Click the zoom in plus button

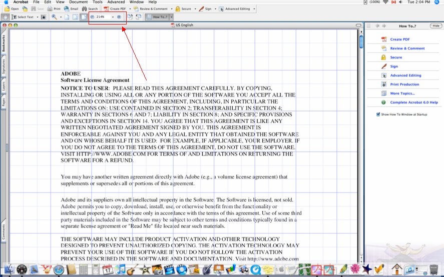tap(119, 17)
